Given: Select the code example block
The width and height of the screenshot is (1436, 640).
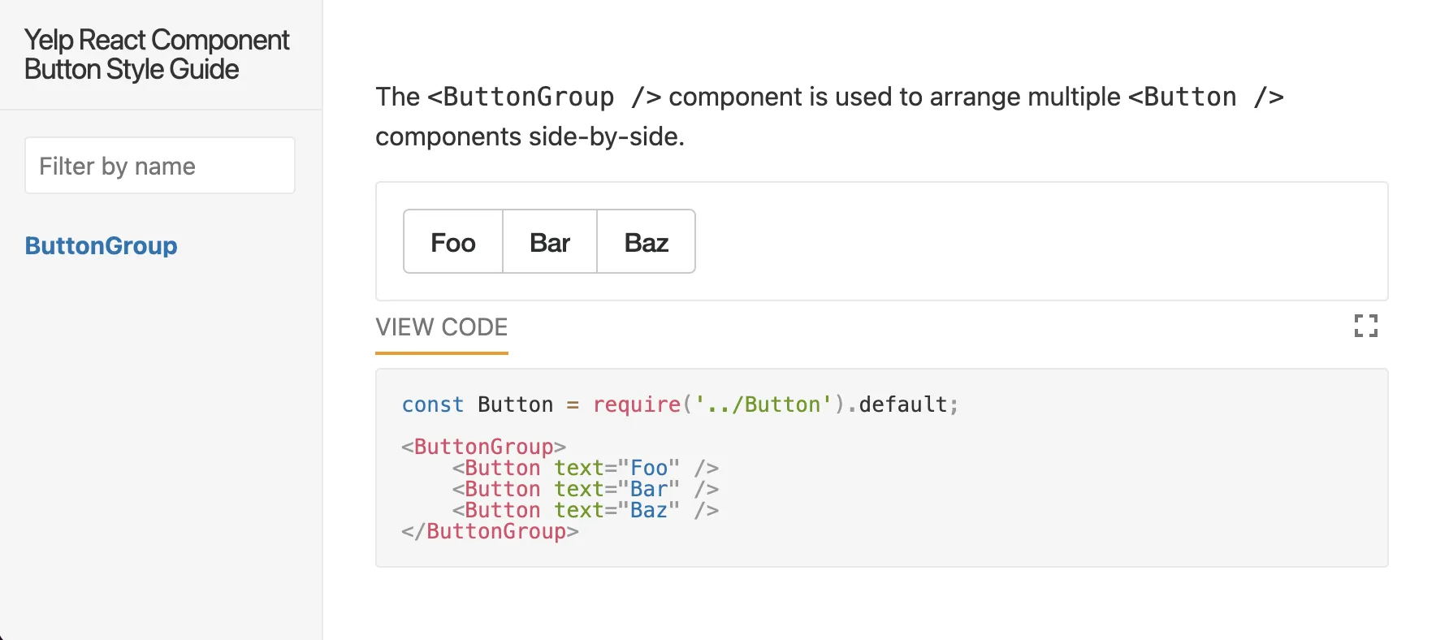Looking at the screenshot, I should (881, 467).
